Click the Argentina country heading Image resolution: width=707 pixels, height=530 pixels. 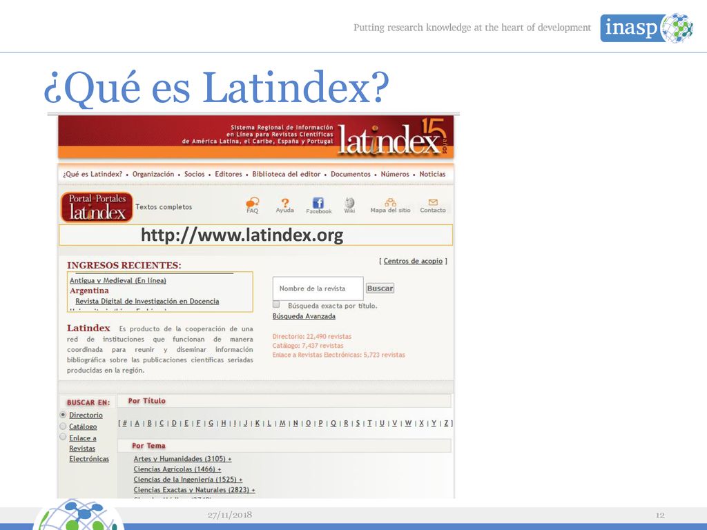[x=89, y=291]
